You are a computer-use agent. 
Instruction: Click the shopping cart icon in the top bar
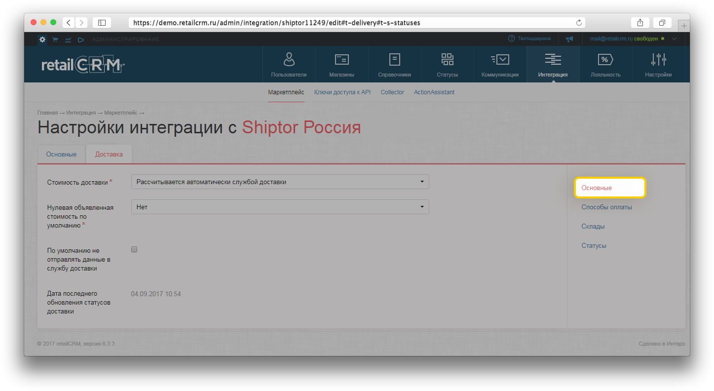[x=55, y=39]
